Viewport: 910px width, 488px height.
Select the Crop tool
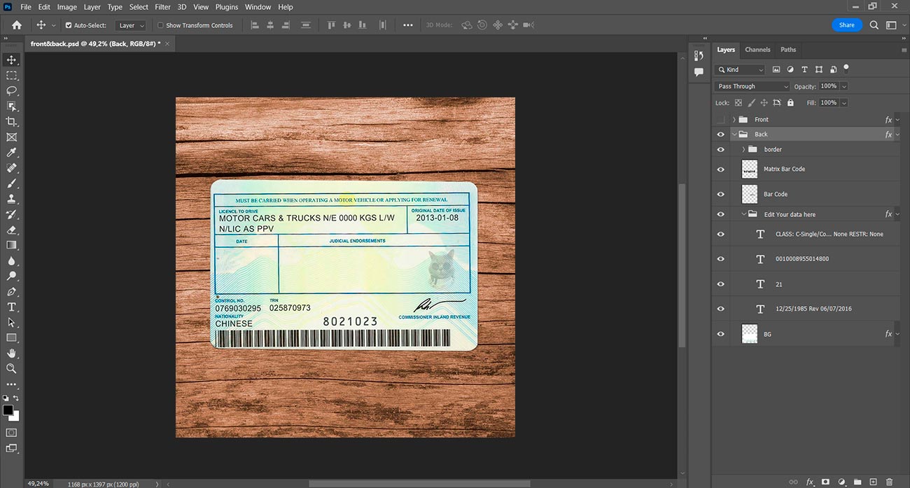pos(12,121)
